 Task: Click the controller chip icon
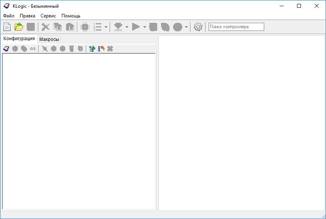coord(85,27)
